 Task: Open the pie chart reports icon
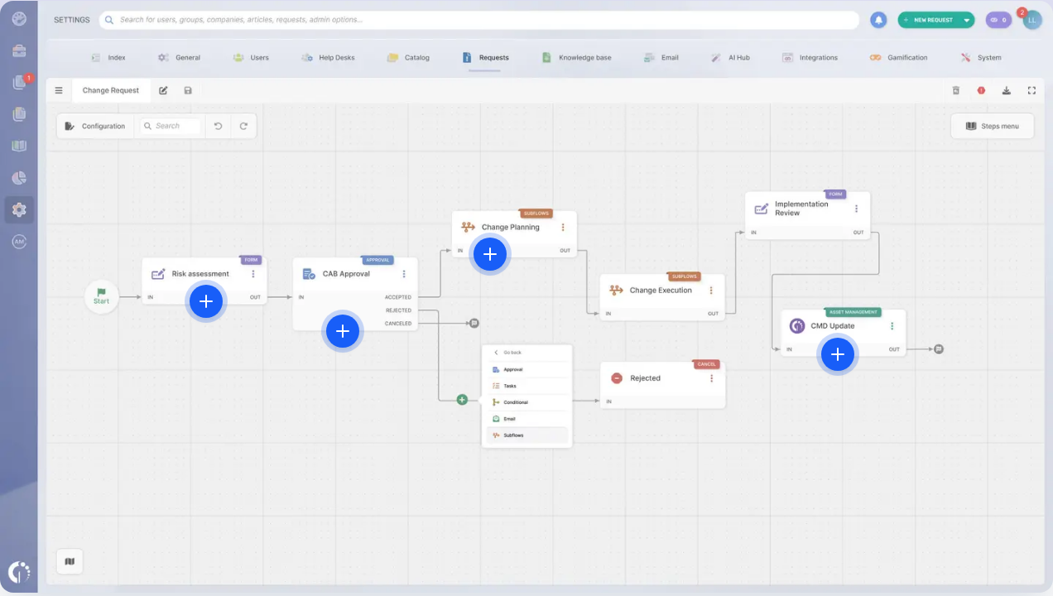pos(19,178)
